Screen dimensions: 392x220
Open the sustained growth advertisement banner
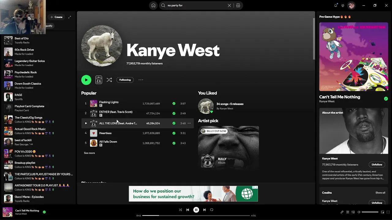[x=193, y=194]
